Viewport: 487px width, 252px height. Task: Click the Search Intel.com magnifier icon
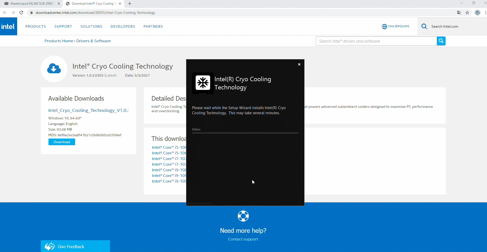[424, 26]
